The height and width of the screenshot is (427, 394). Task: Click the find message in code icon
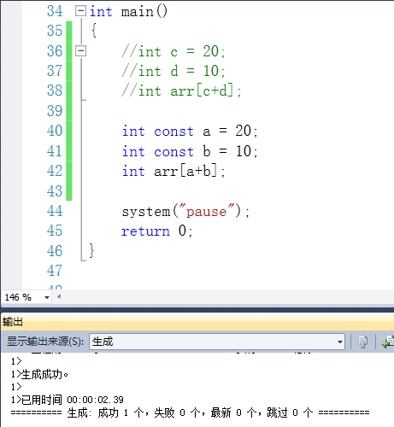362,342
